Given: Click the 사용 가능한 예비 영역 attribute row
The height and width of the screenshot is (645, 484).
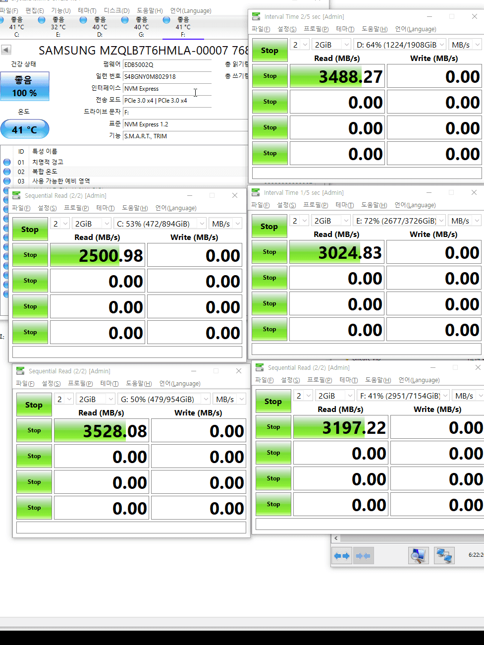Looking at the screenshot, I should coord(124,181).
